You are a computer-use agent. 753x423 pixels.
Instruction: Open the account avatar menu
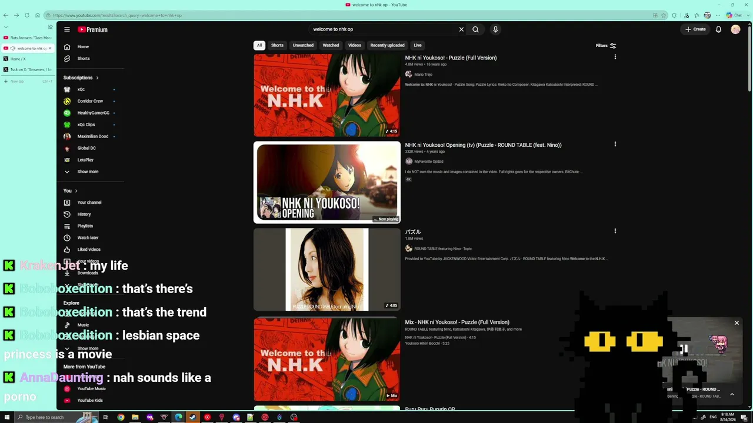[x=735, y=29]
